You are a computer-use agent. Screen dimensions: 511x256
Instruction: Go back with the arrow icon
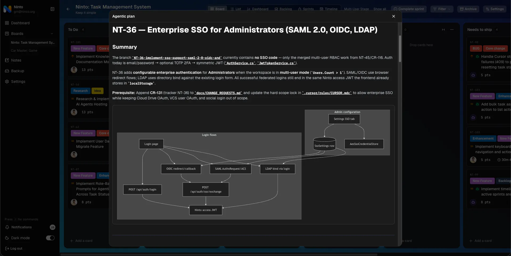68,9
